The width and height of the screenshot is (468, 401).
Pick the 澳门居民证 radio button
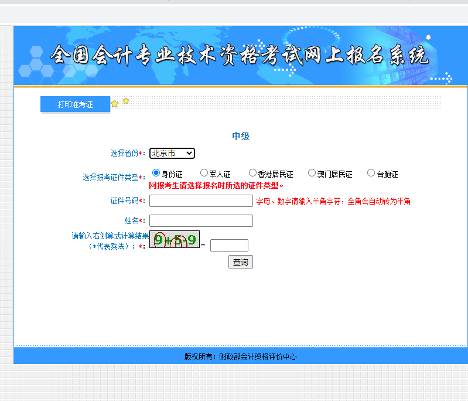[312, 173]
